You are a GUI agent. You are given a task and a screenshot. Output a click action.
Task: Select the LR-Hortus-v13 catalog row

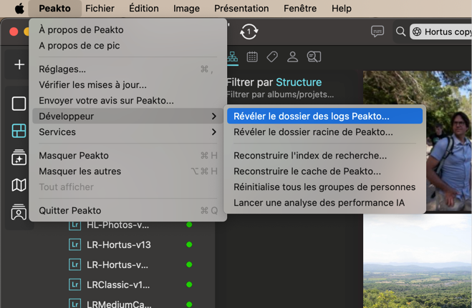click(x=130, y=244)
